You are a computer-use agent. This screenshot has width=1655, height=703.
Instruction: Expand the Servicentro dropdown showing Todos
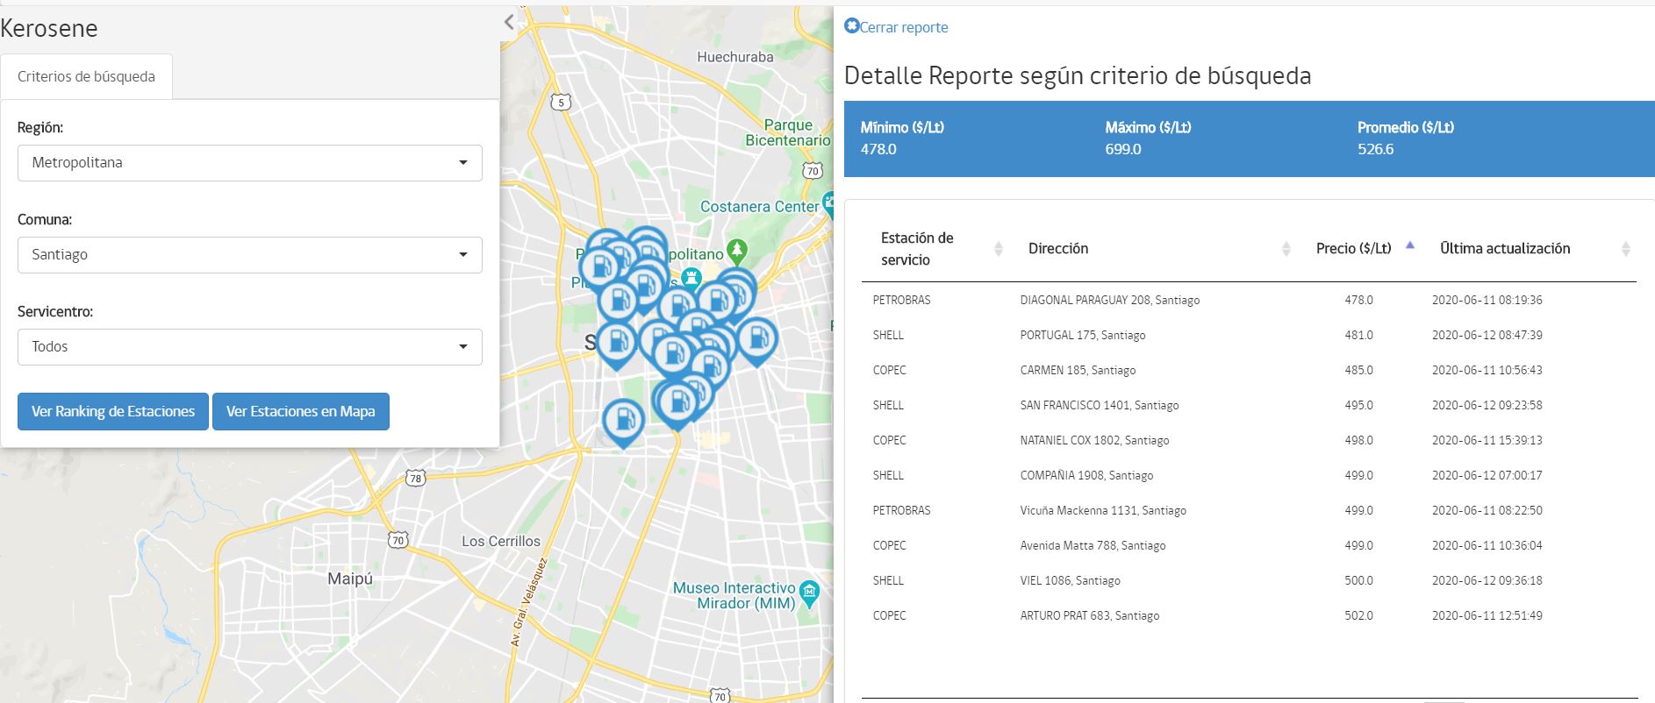249,347
